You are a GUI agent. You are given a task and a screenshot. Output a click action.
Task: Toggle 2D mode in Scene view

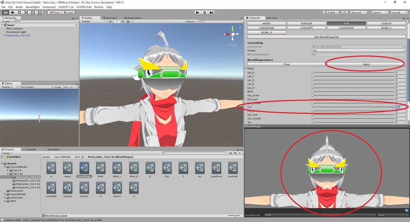111,22
